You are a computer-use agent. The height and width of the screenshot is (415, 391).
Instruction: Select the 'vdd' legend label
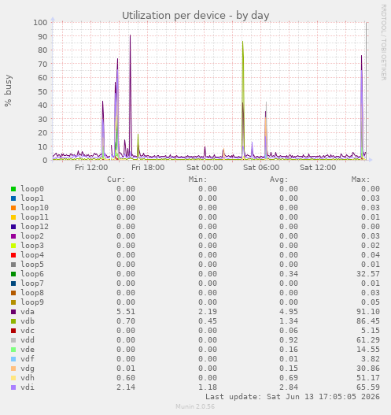coord(28,340)
